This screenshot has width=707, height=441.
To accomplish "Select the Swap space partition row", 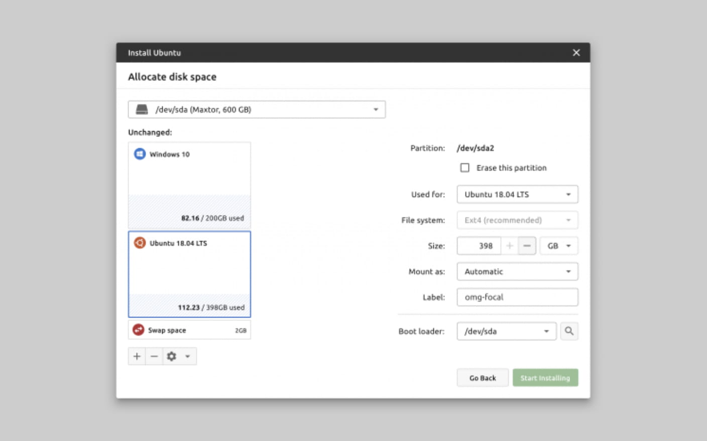I will point(189,330).
